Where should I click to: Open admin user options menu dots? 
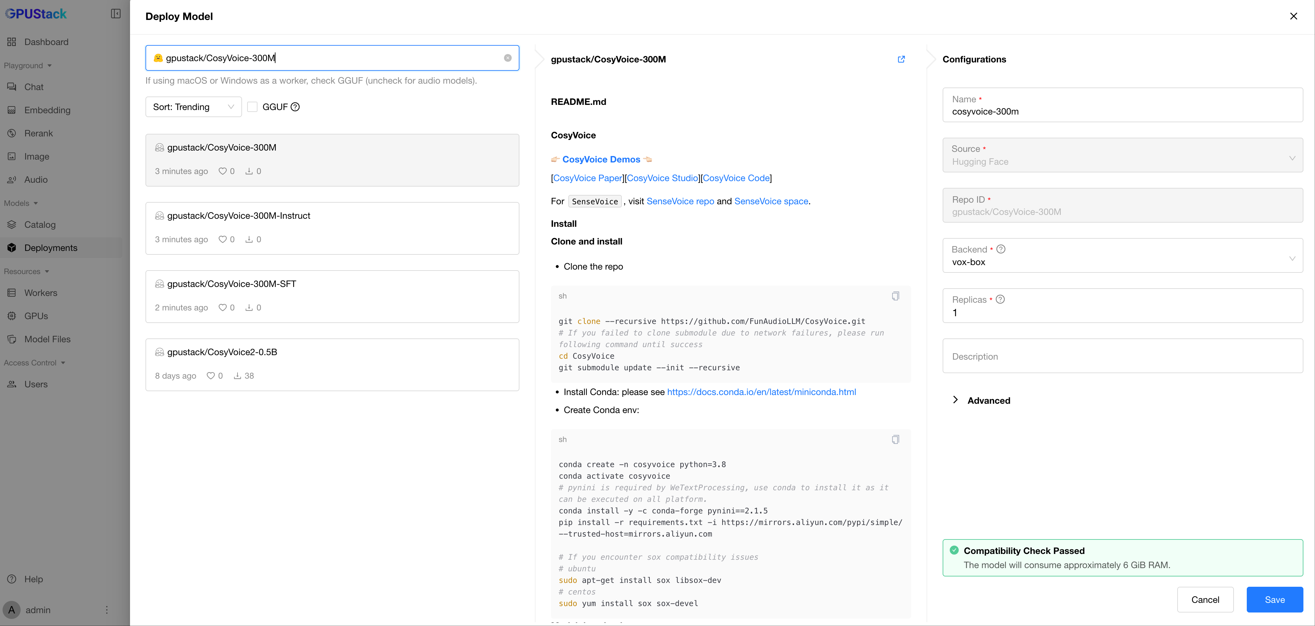107,610
